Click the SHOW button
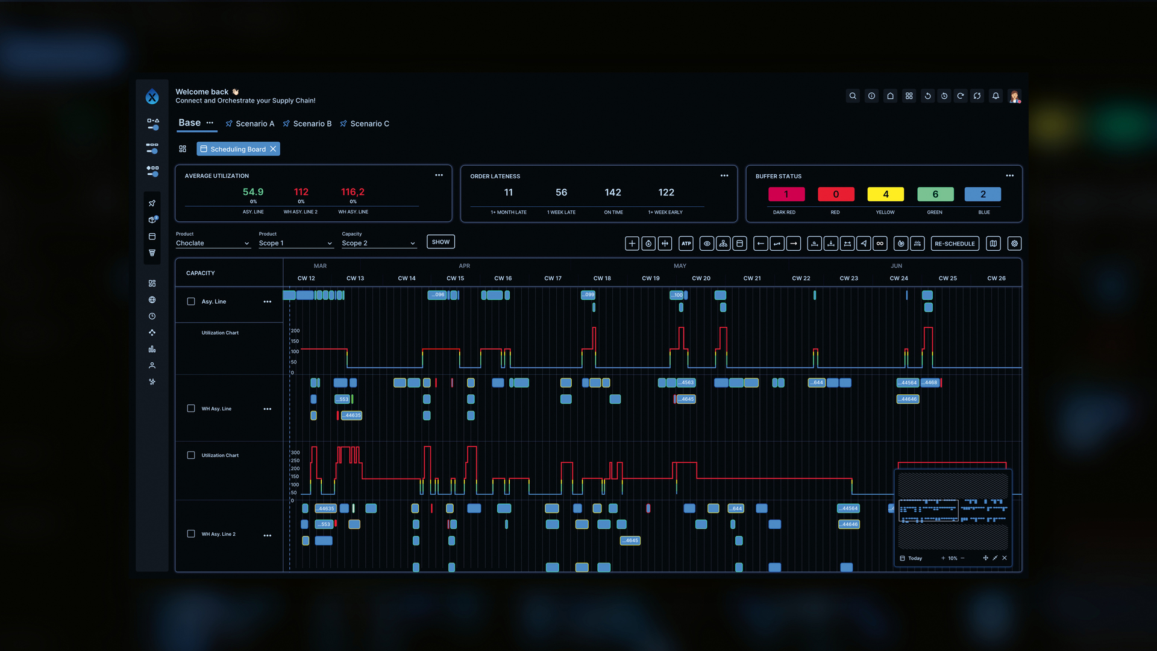 pos(441,242)
